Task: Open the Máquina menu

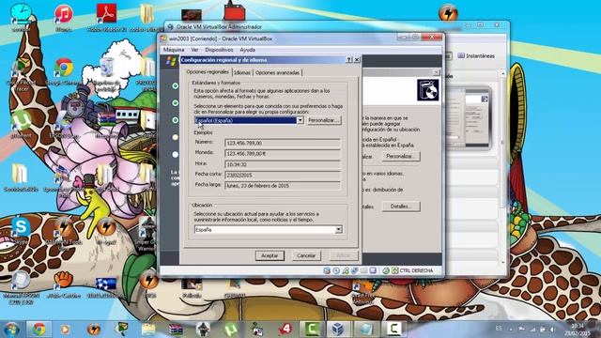Action: coord(174,50)
